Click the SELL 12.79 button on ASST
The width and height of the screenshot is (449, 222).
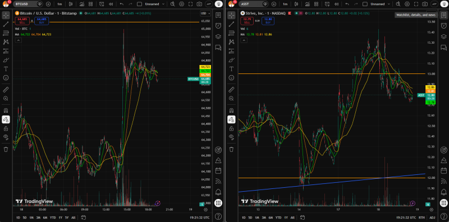click(245, 21)
